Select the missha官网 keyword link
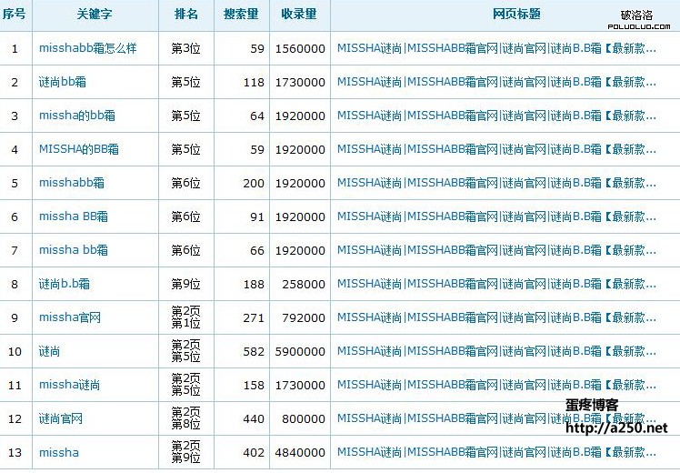 click(70, 317)
